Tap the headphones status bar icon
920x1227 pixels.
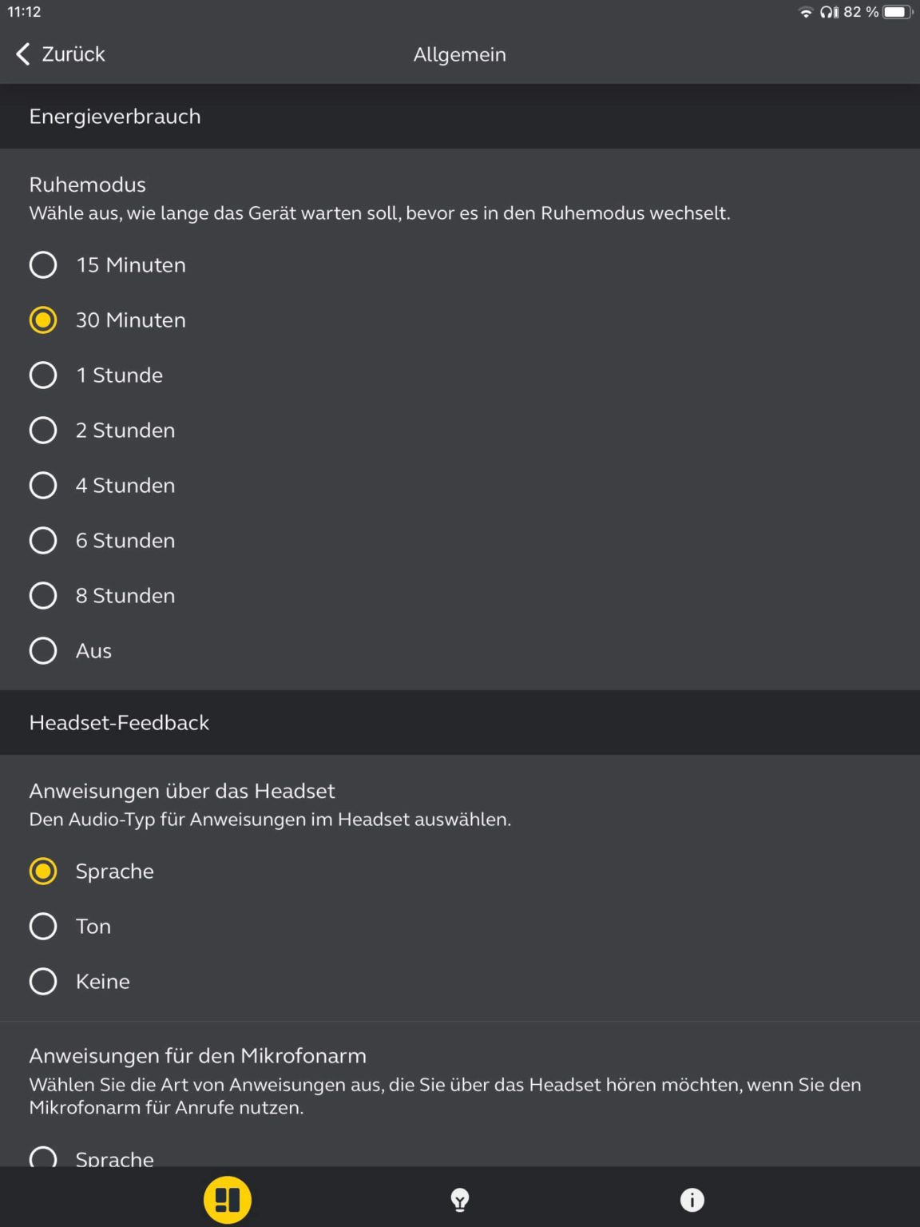click(829, 12)
